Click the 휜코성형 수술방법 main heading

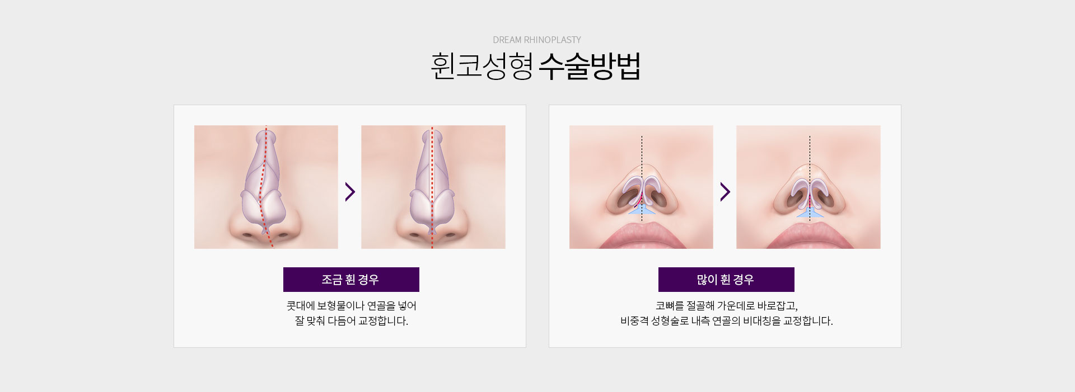click(x=536, y=67)
